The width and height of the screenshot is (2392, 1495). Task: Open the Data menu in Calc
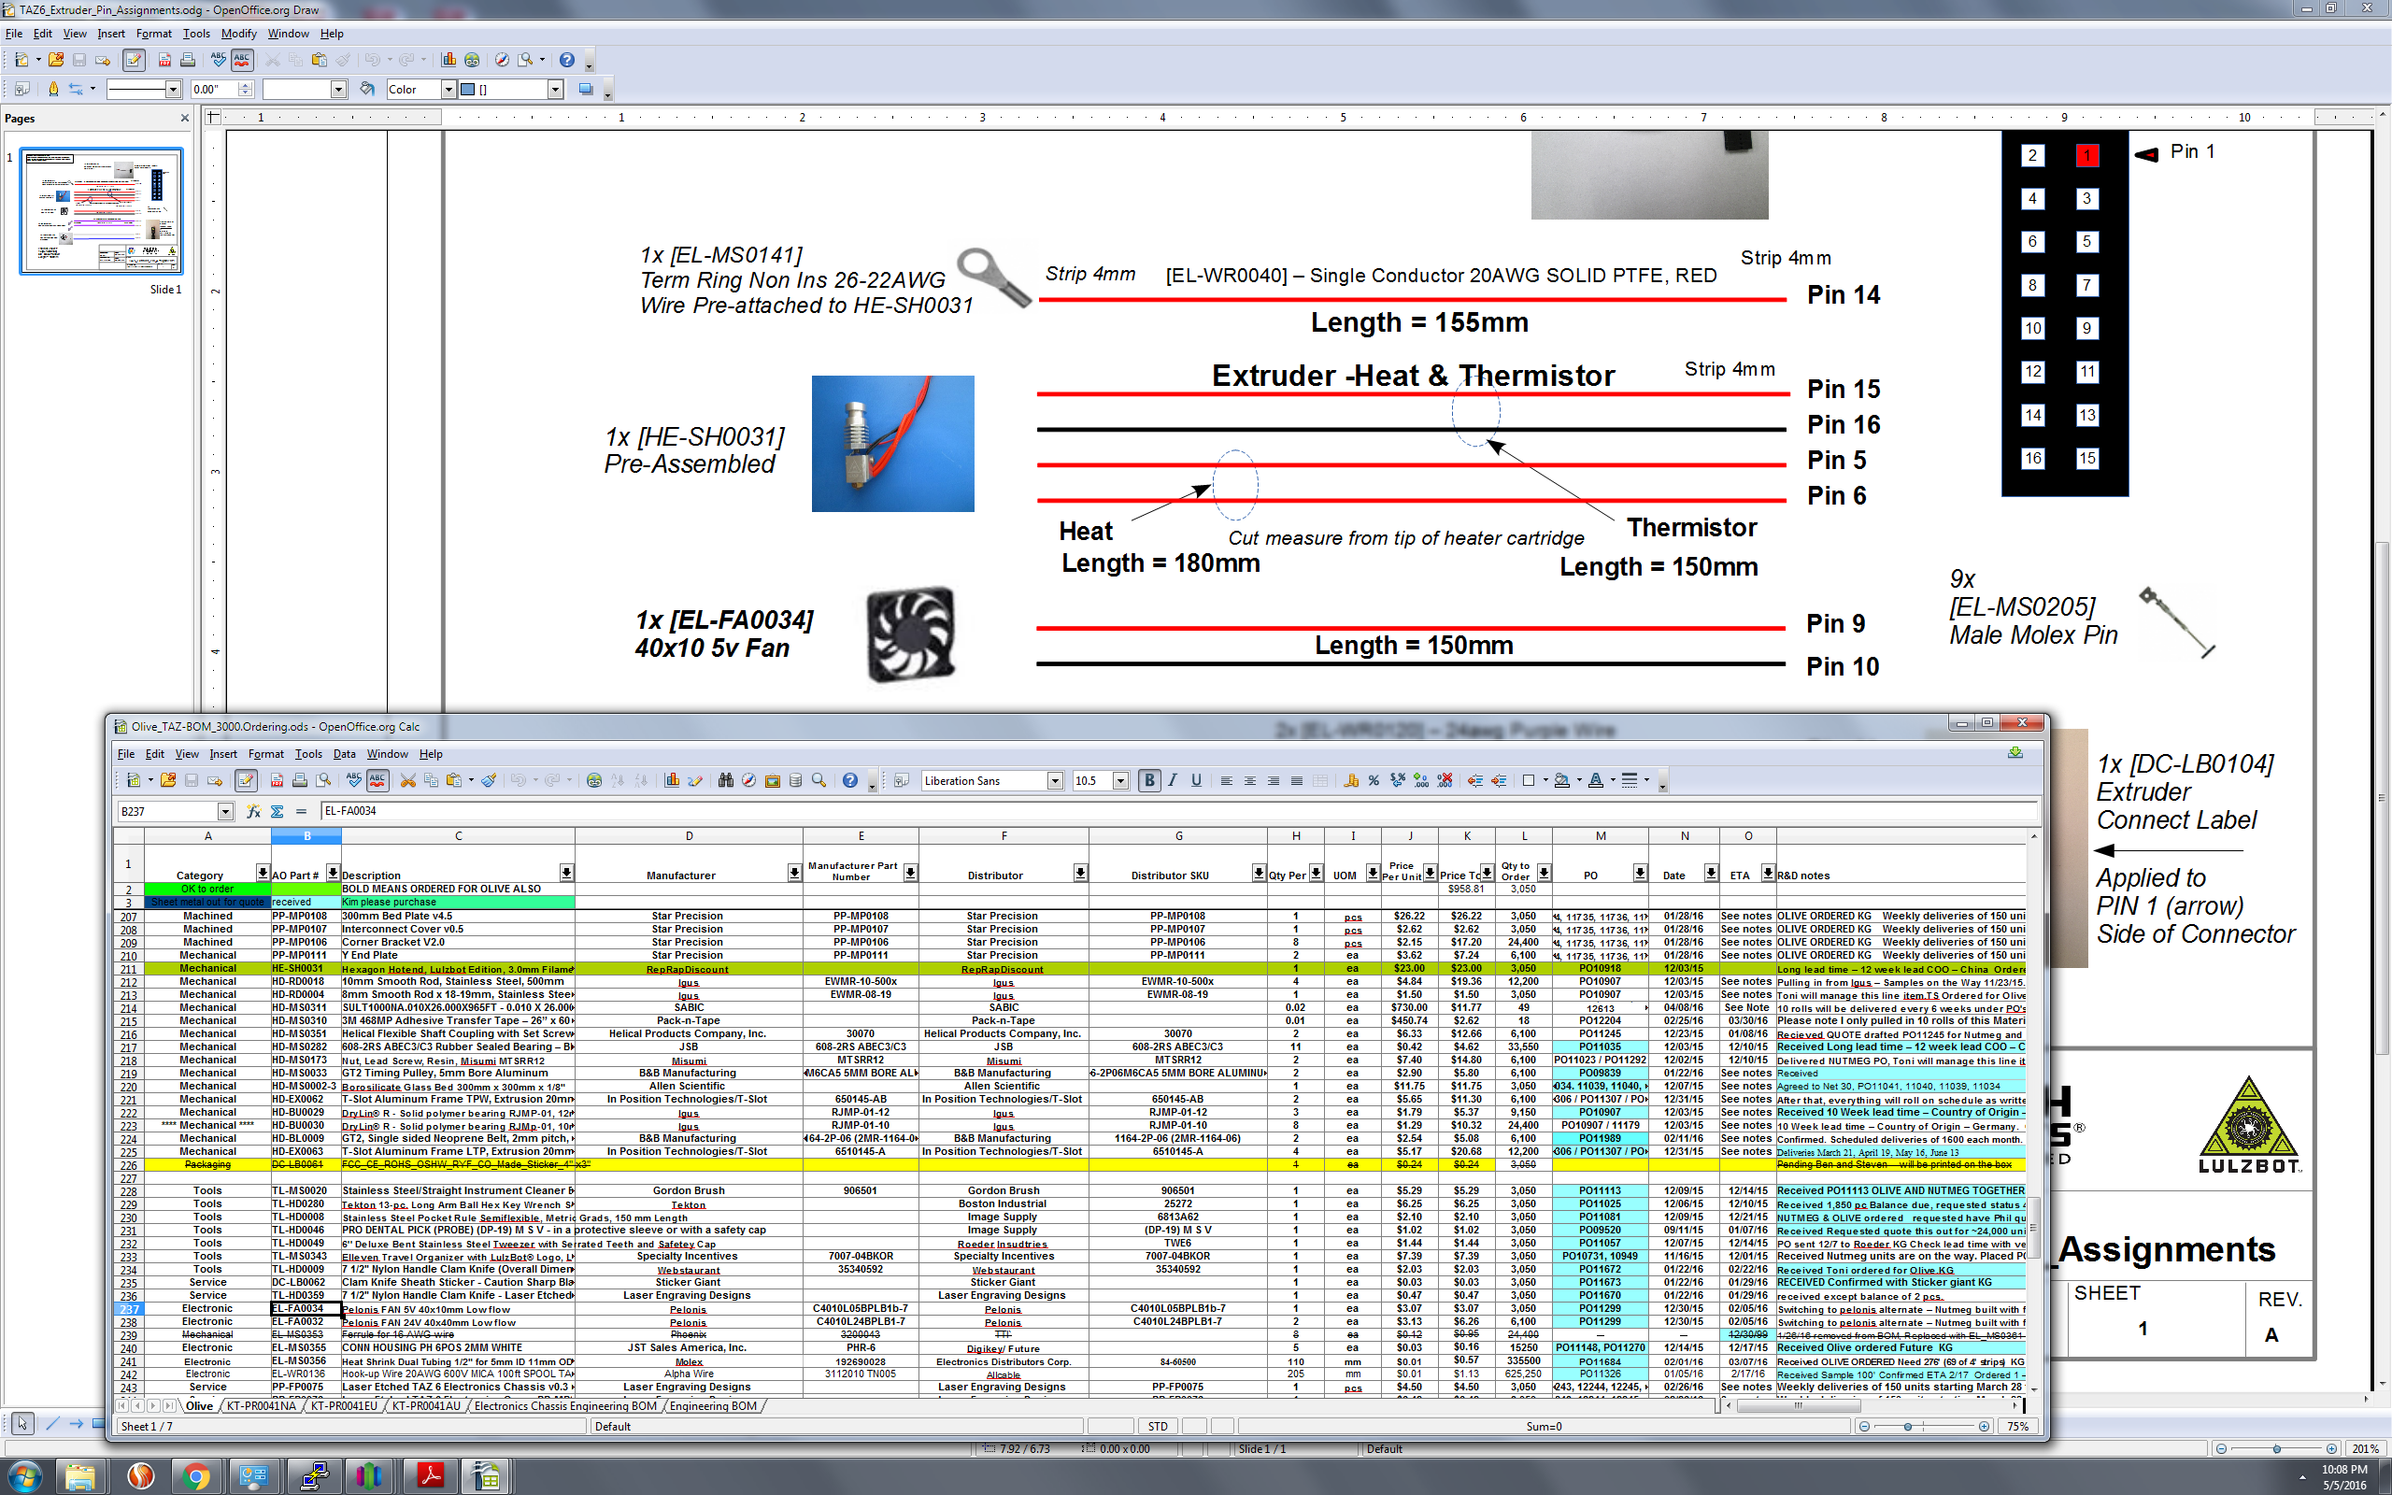344,754
